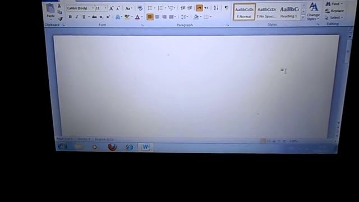Click the Clear Formatting icon

click(x=140, y=8)
